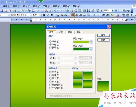Viewport: 136px width, 107px height.
Task: Click the Enclosed Character circle icon
Action: (x=128, y=15)
